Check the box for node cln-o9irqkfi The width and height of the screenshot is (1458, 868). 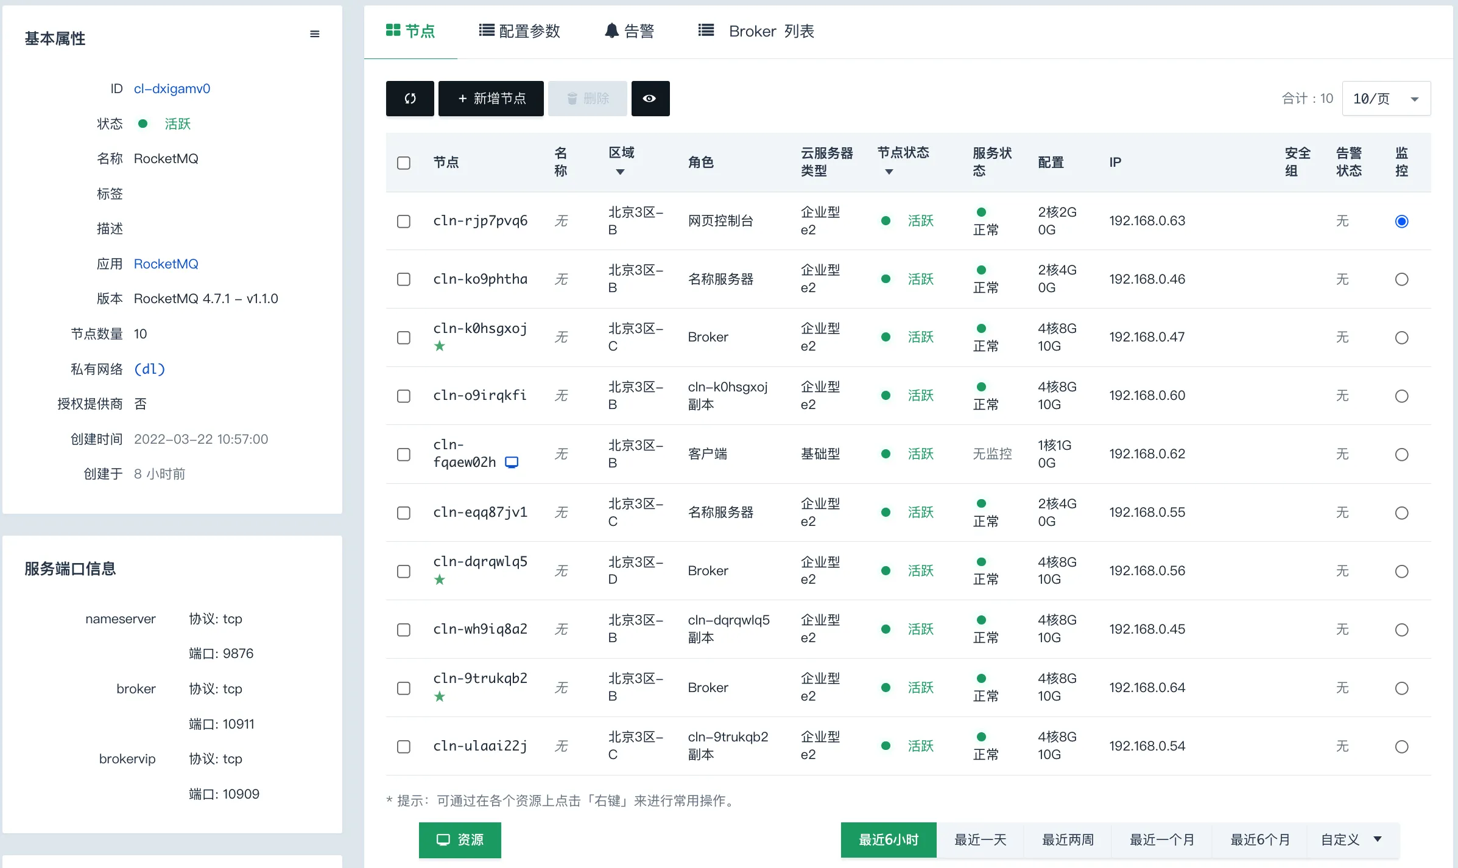(404, 396)
